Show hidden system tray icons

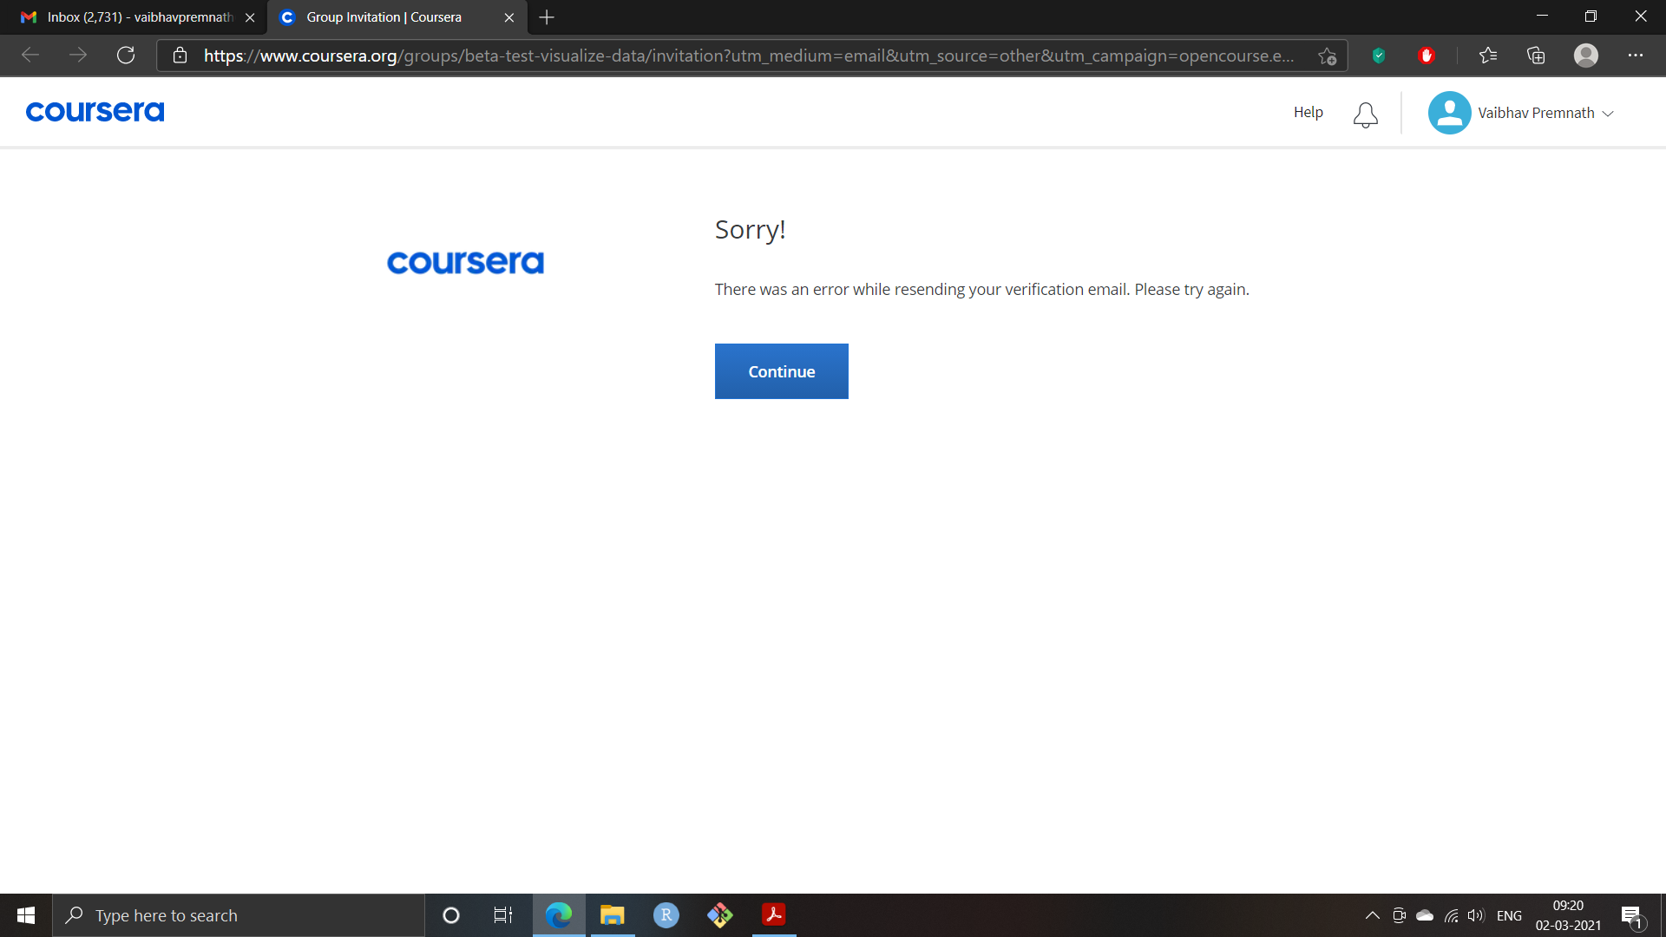point(1373,915)
